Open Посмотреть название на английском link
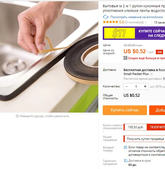 137,17
